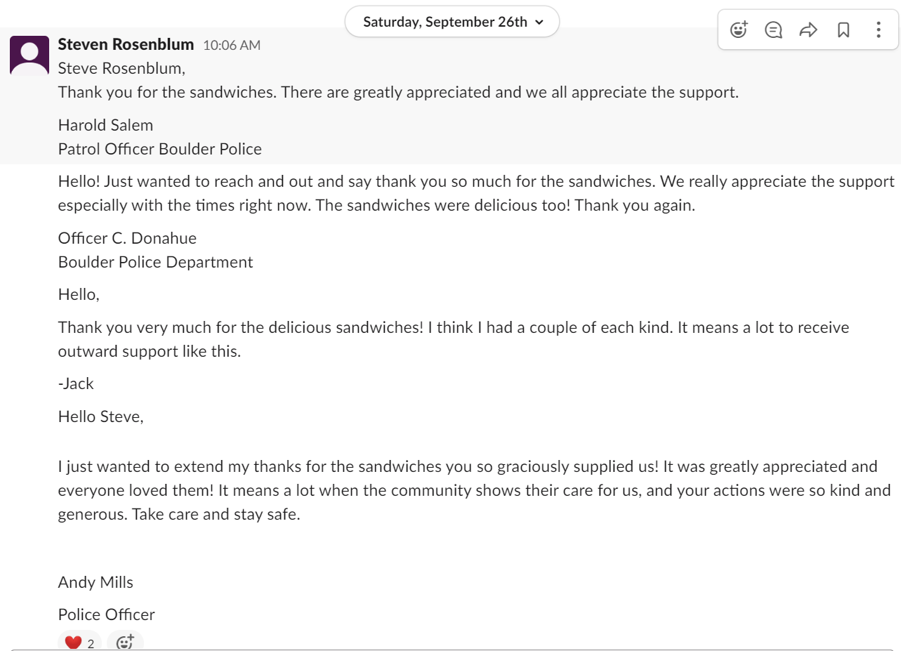Click the Andy Mills signature line

click(x=96, y=582)
